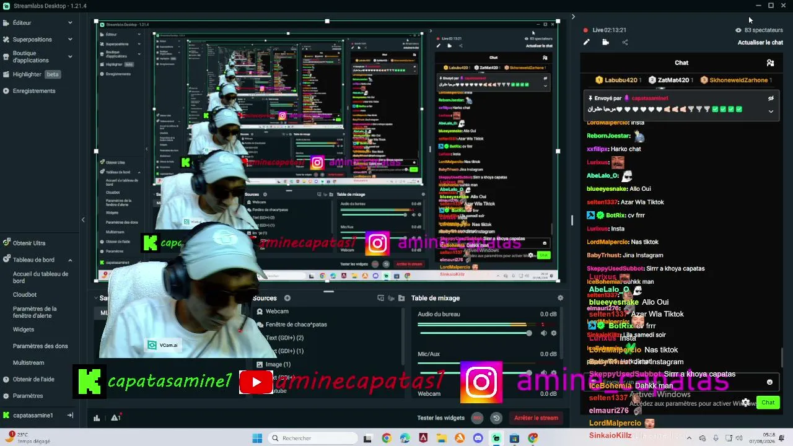The image size is (793, 446).
Task: Click the green Chat send button
Action: point(768,403)
